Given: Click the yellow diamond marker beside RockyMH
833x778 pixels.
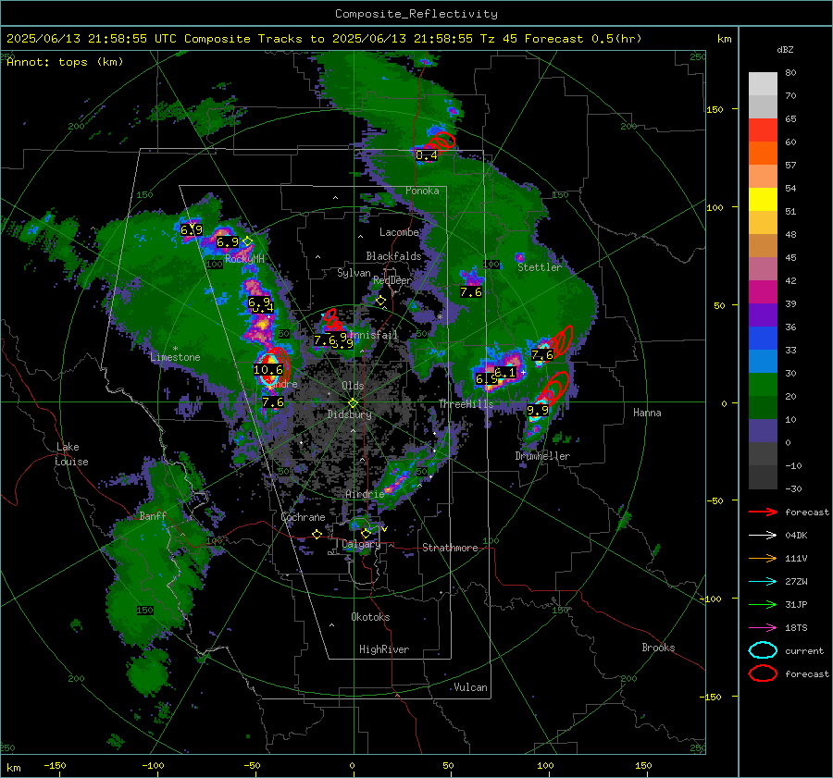Looking at the screenshot, I should (x=247, y=241).
